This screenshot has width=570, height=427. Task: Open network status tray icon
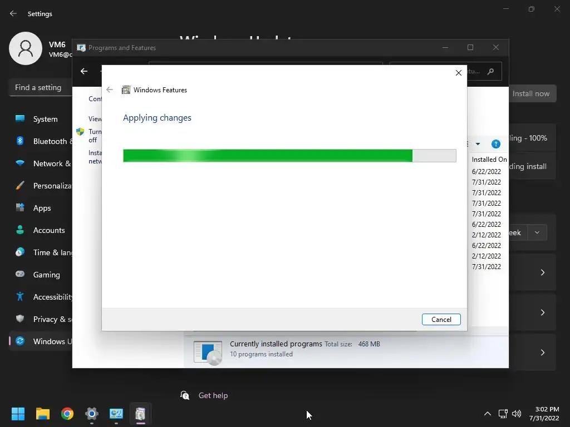click(503, 414)
